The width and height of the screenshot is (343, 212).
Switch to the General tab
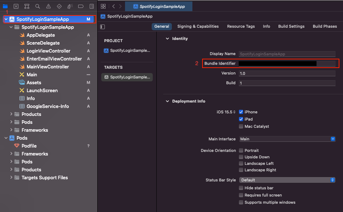(162, 26)
